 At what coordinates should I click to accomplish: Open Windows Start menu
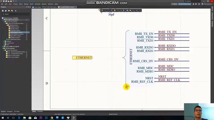coord(3,118)
